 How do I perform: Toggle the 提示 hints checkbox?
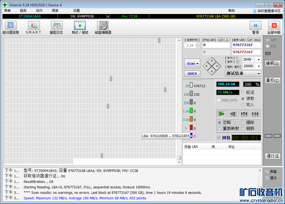pos(267,178)
